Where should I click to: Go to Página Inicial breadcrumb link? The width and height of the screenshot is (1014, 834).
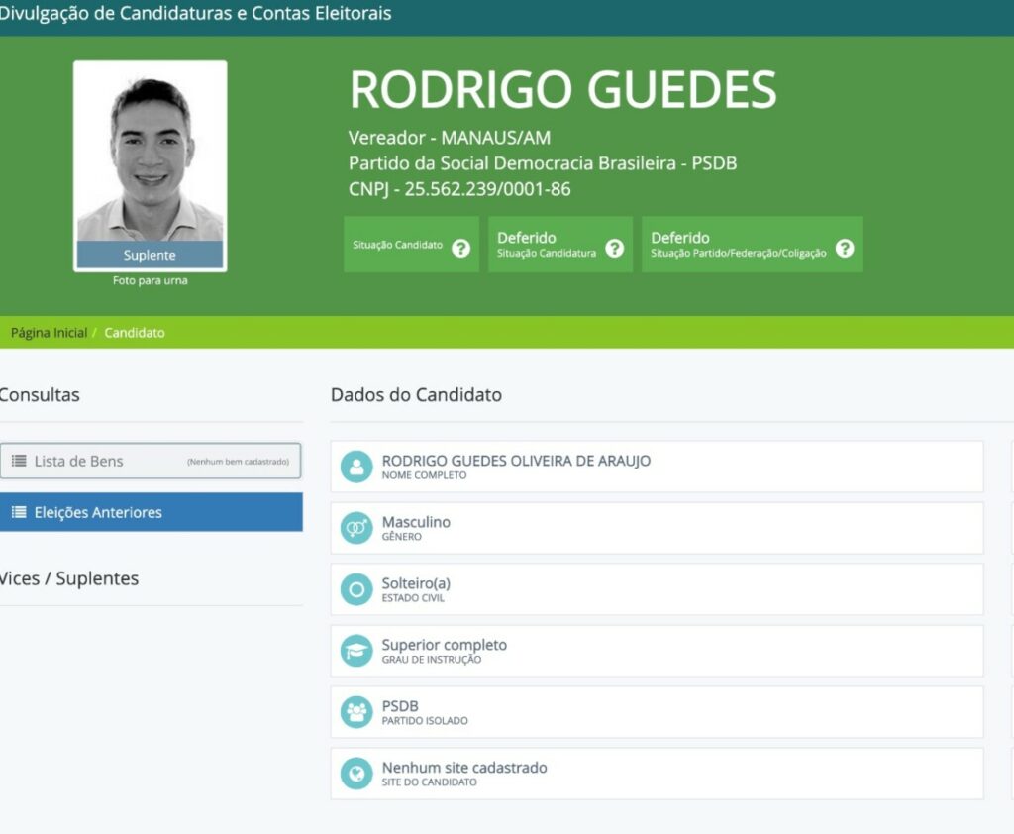coord(49,333)
